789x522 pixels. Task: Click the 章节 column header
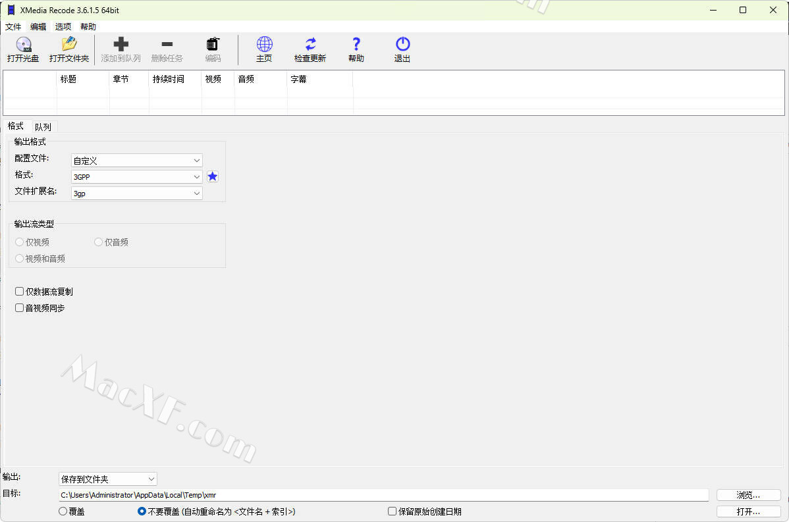click(x=129, y=80)
